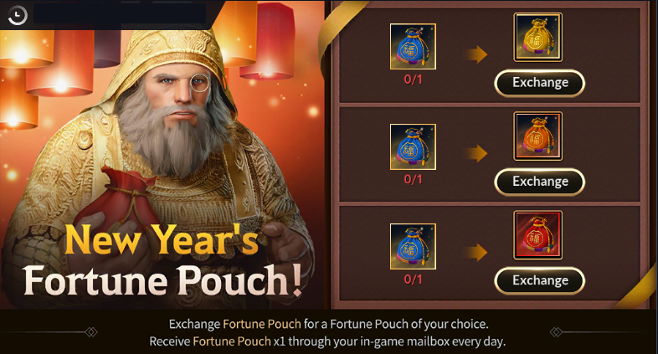Click the left diamond ornament in footer
The height and width of the screenshot is (354, 658).
click(x=91, y=332)
